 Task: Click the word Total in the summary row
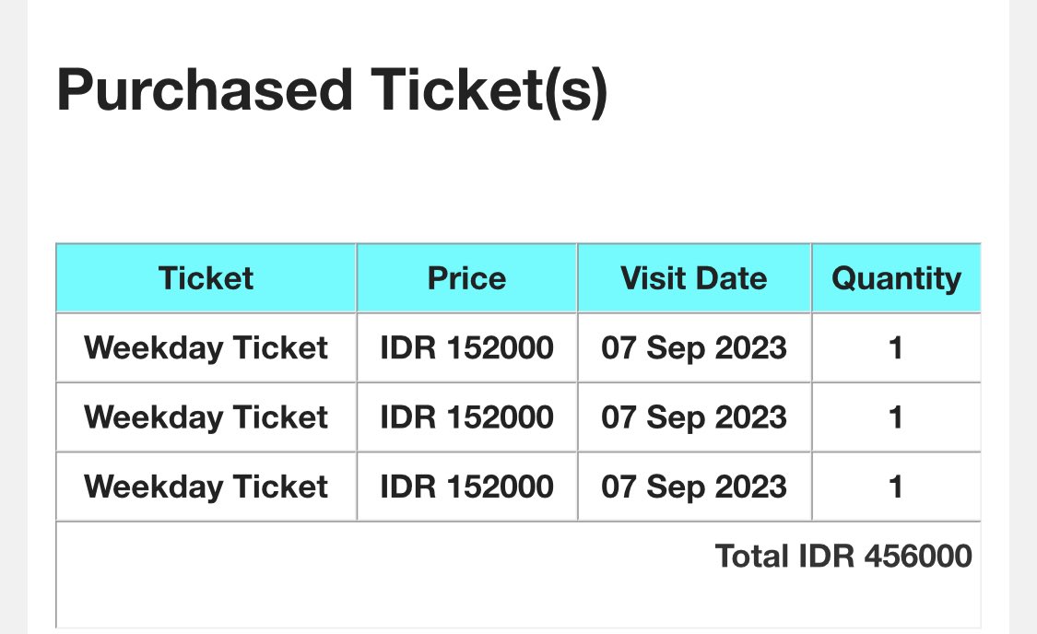[752, 556]
